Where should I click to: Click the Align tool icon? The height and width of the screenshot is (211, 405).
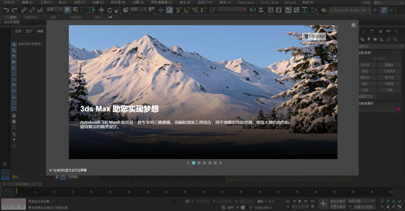(x=261, y=10)
